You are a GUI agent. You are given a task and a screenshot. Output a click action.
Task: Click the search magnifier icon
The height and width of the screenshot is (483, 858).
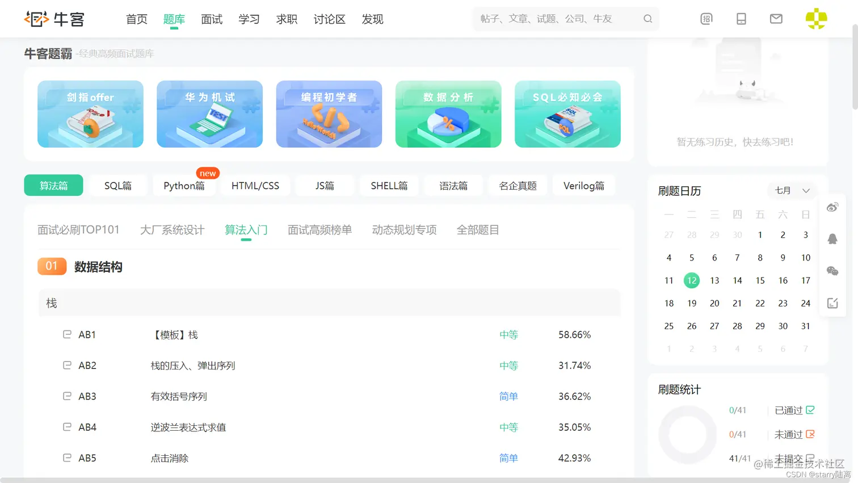pos(647,19)
